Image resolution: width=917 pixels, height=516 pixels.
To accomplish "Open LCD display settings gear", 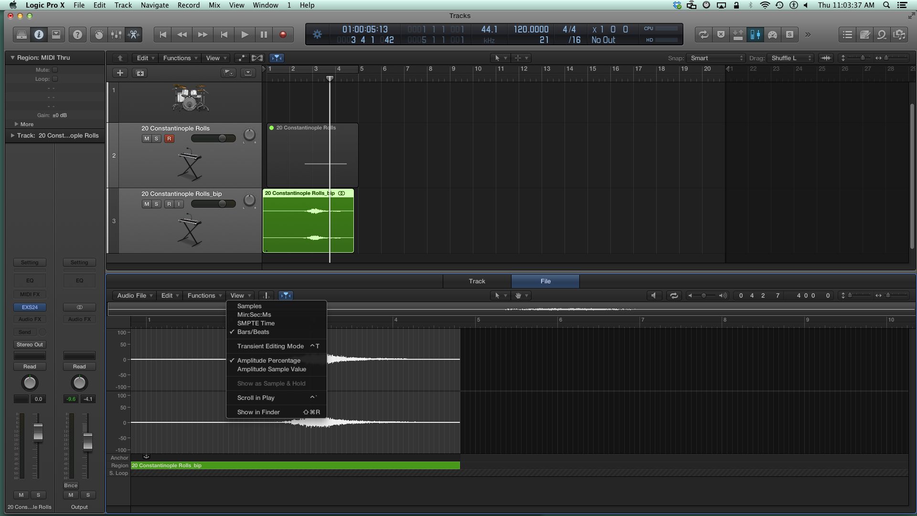I will [x=317, y=34].
